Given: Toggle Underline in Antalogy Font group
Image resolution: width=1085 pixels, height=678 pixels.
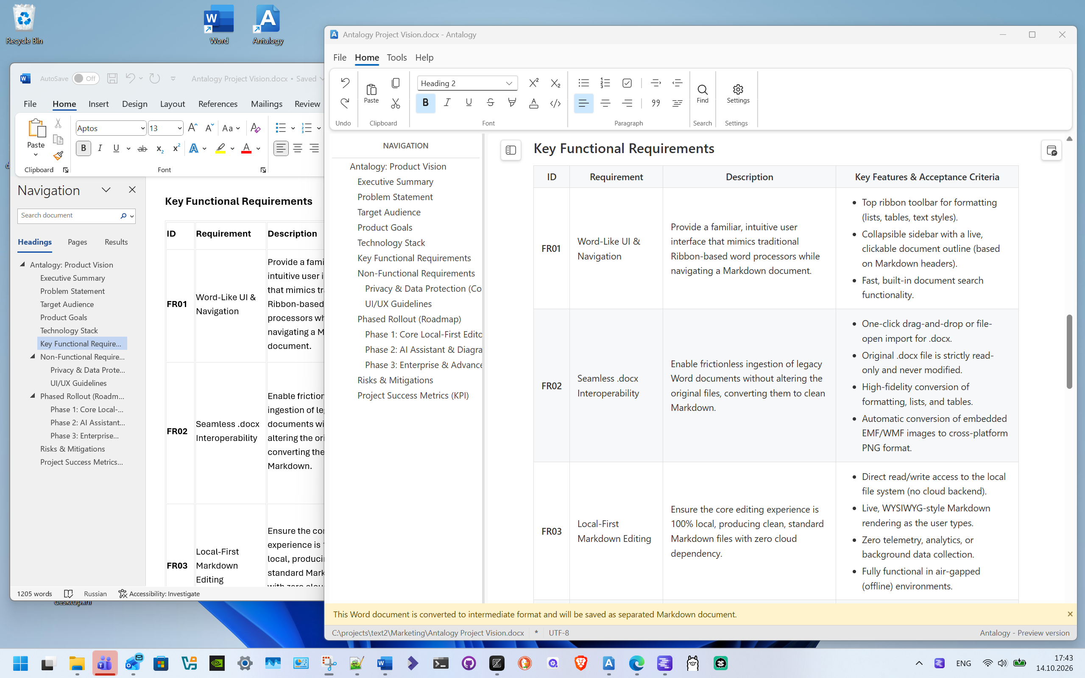Looking at the screenshot, I should (469, 103).
